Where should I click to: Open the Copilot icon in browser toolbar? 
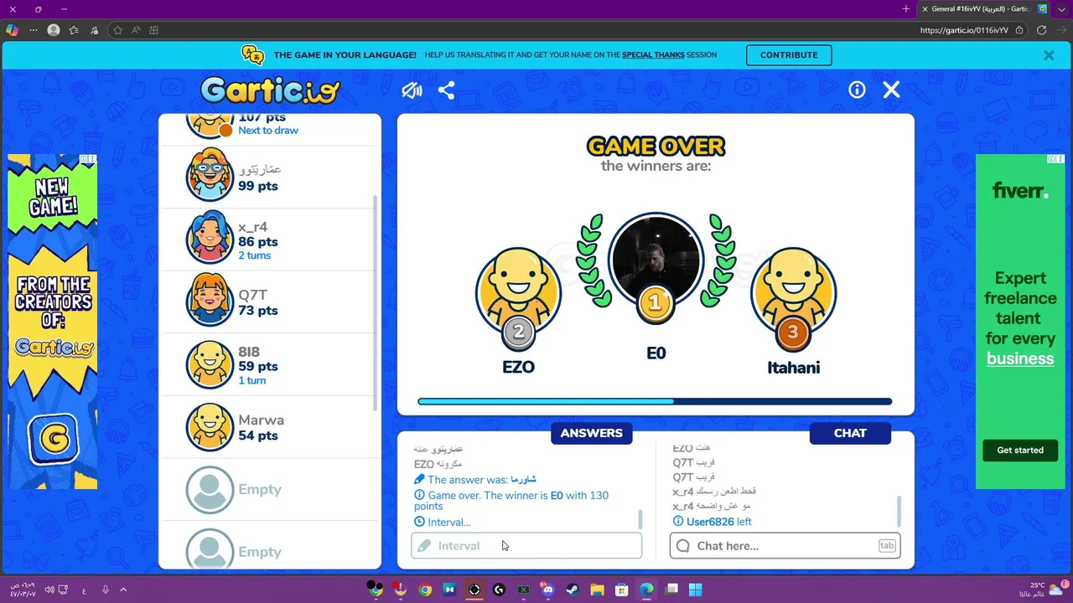pyautogui.click(x=12, y=30)
